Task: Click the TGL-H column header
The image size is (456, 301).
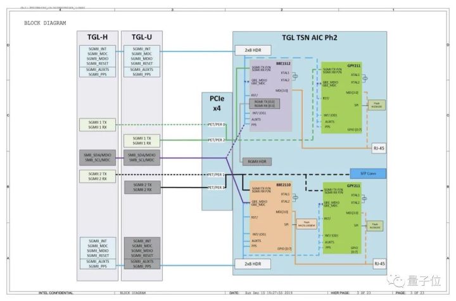Action: pyautogui.click(x=98, y=37)
